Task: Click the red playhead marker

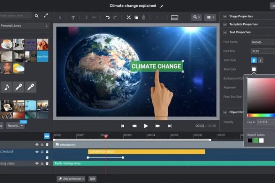Action: 106,136
